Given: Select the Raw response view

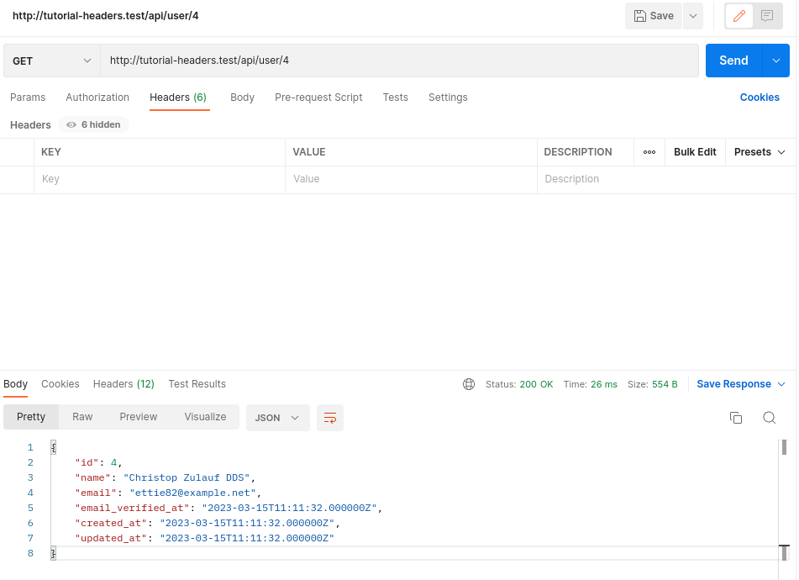Looking at the screenshot, I should click(82, 417).
